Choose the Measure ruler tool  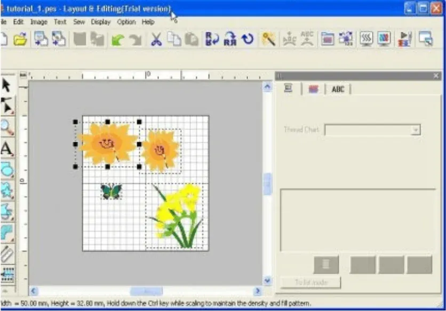tap(7, 253)
